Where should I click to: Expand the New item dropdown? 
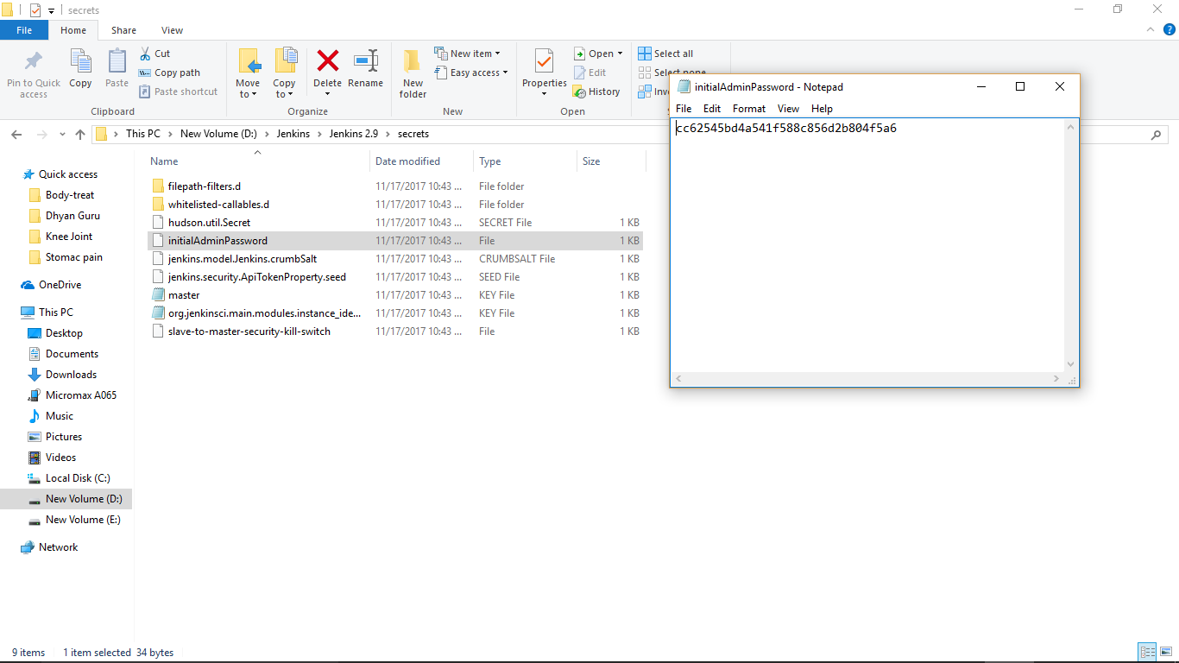click(x=469, y=53)
